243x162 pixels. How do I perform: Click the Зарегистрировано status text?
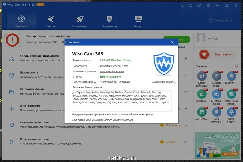coord(110,77)
